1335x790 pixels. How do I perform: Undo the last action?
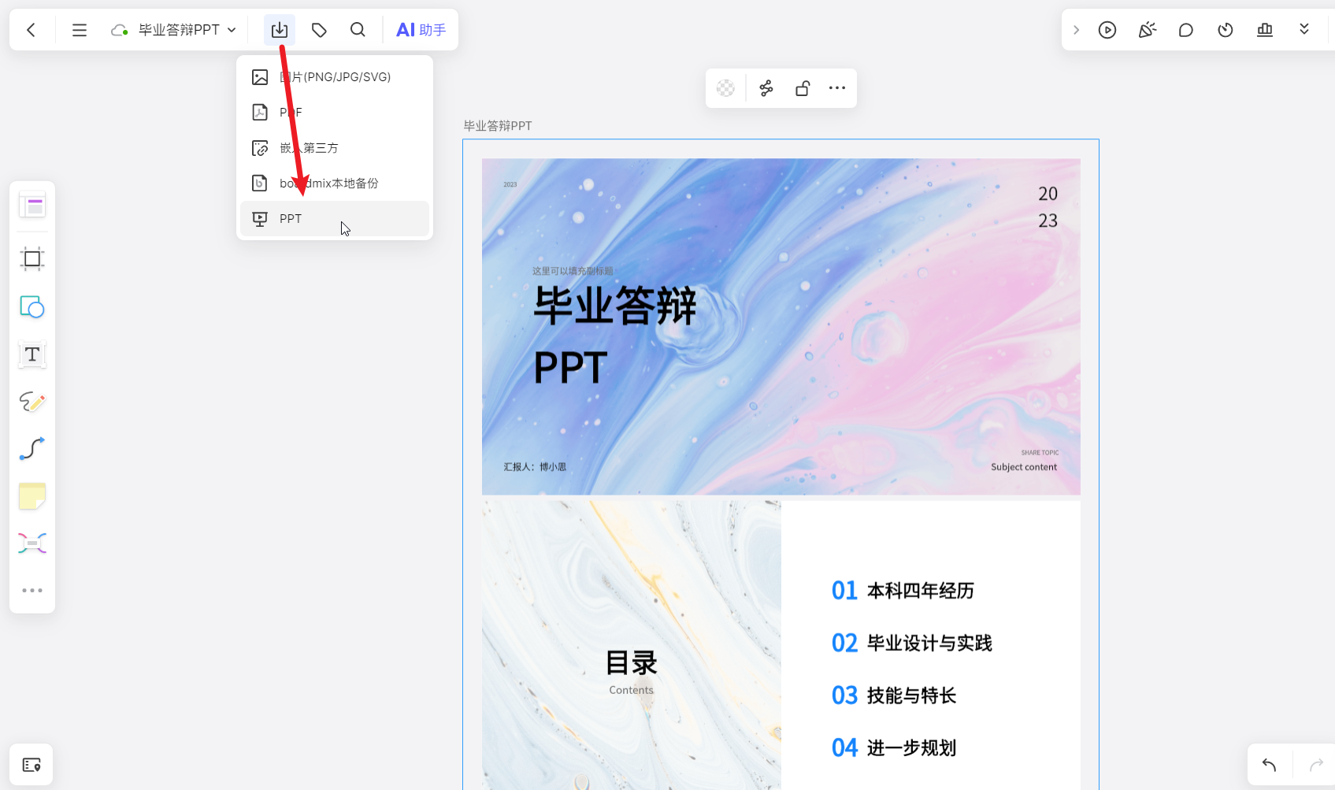pyautogui.click(x=1268, y=764)
